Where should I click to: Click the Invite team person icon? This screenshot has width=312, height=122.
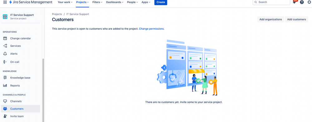5,116
